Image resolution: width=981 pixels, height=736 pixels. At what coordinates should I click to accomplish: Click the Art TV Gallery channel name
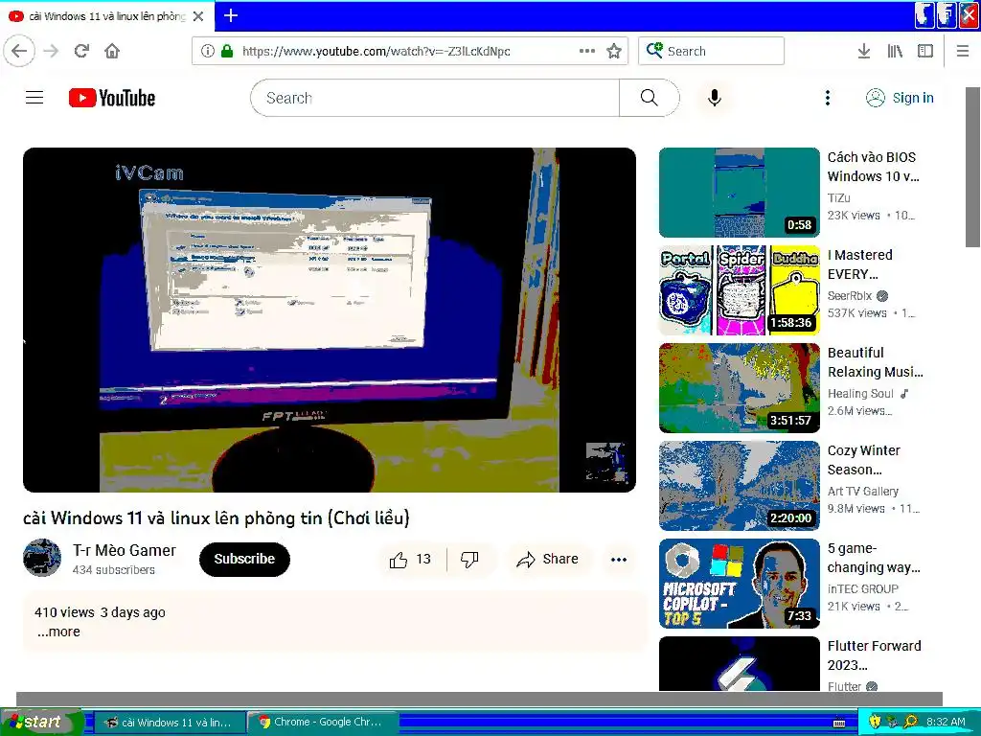(x=863, y=491)
